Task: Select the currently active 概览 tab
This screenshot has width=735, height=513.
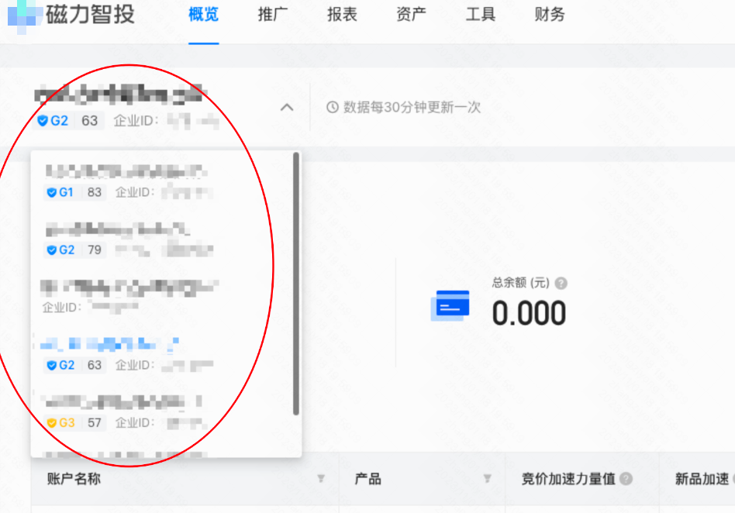Action: pyautogui.click(x=203, y=15)
